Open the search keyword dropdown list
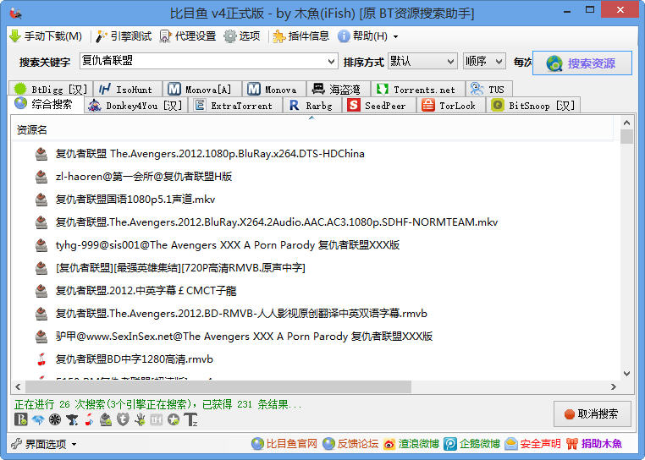645x460 pixels. (331, 62)
